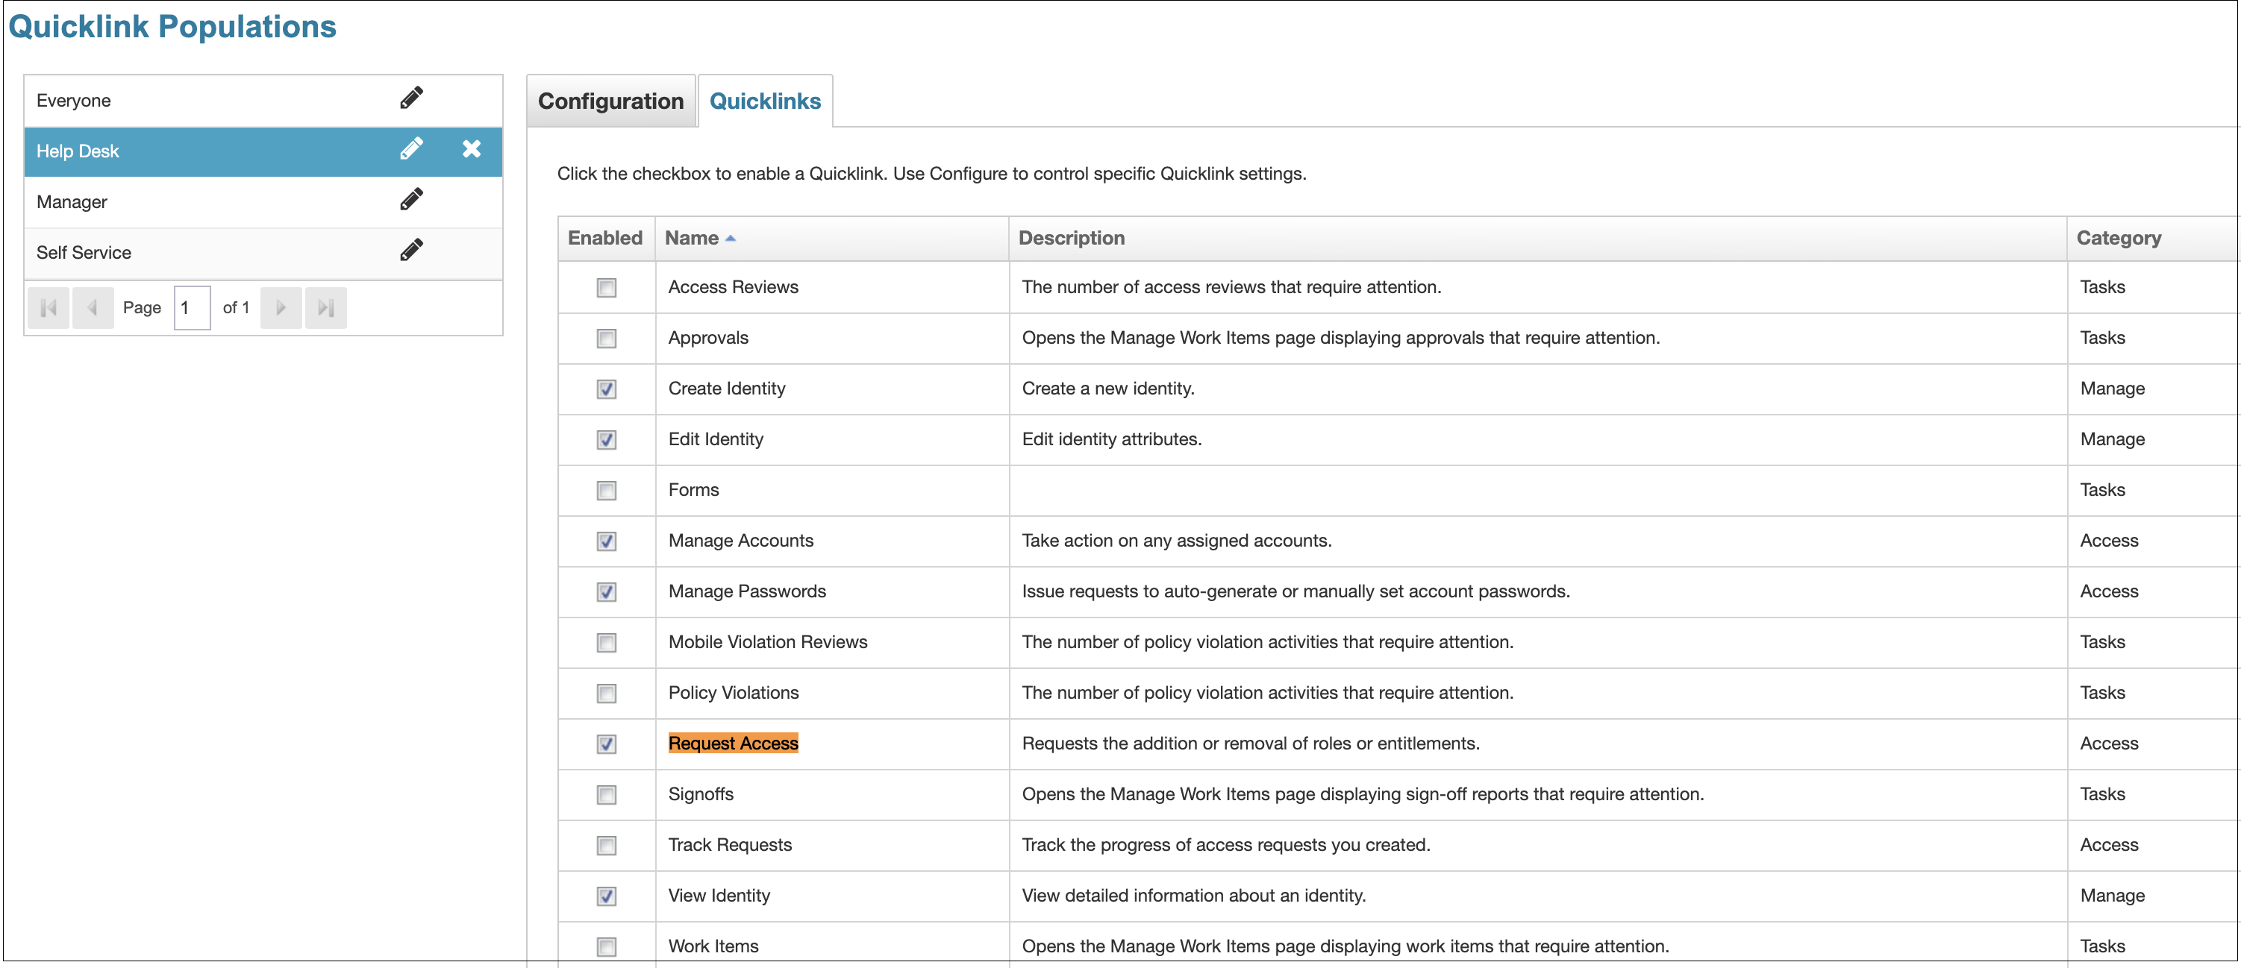Click the Category column header
The width and height of the screenshot is (2241, 968).
(2117, 239)
